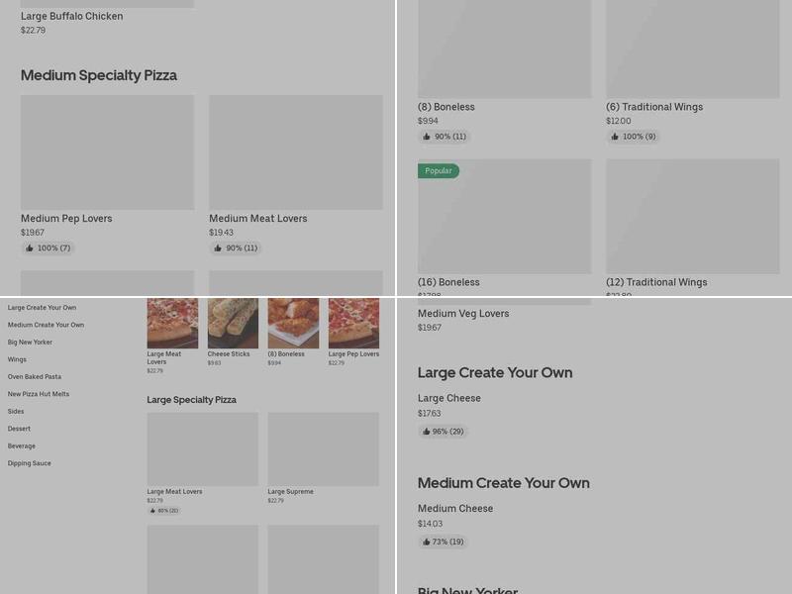Click the 96% rating badge under Large Cheese
Screen dimensions: 792x594
443,431
